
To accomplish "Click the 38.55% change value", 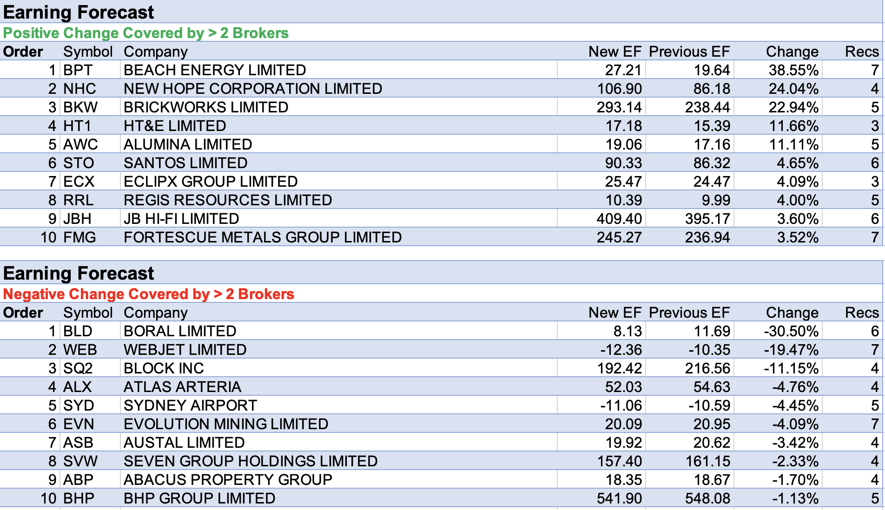I will point(793,70).
